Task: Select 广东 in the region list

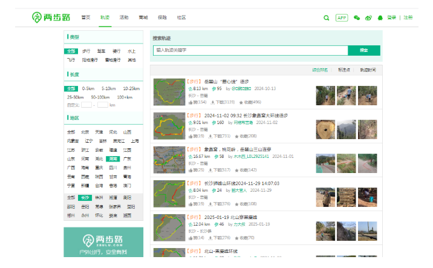Action: [x=127, y=159]
